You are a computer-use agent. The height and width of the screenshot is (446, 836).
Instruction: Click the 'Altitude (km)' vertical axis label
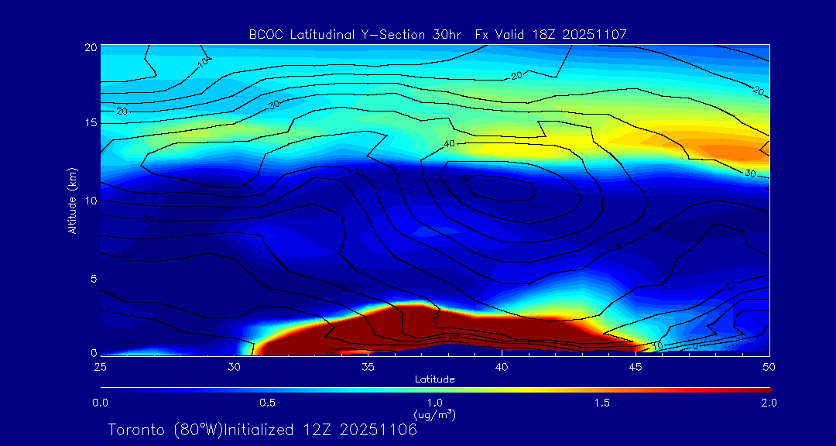point(72,201)
